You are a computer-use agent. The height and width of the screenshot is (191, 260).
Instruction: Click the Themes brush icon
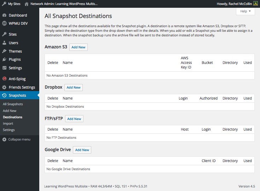(x=5, y=51)
